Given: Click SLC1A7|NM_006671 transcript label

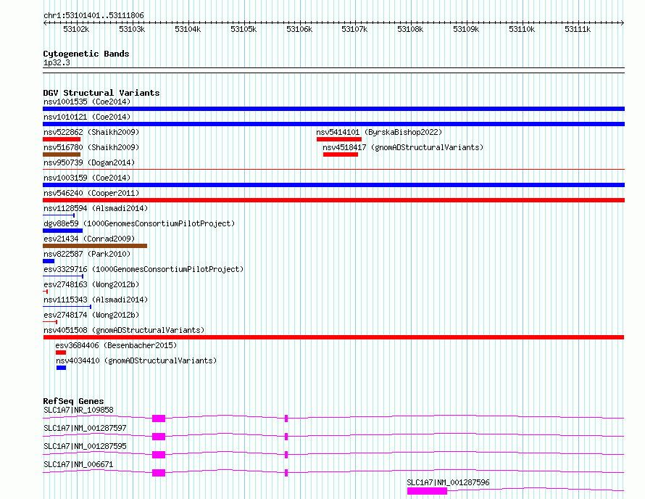Looking at the screenshot, I should click(78, 464).
